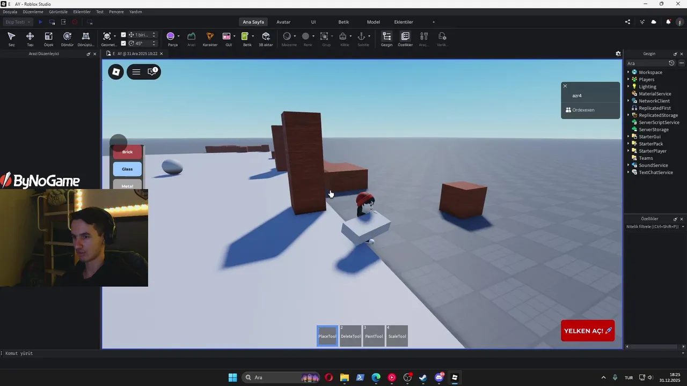Open the Düzenleme menu
687x386 pixels.
(x=33, y=12)
